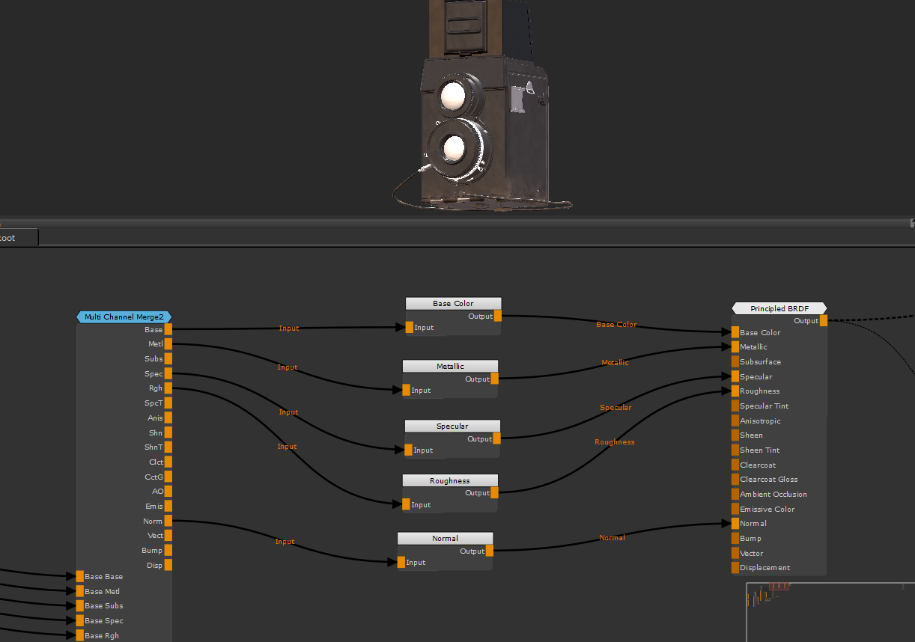Switch to the Root node graph tab
Image resolution: width=915 pixels, height=642 pixels.
click(9, 238)
